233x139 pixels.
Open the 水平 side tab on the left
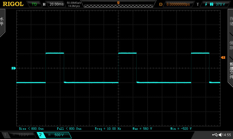click(x=2, y=22)
